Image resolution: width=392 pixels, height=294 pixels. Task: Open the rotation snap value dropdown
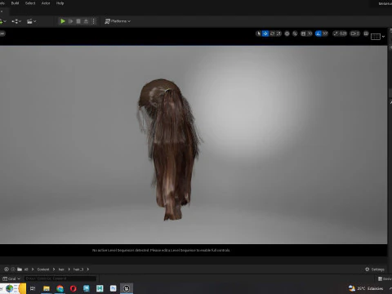(325, 33)
